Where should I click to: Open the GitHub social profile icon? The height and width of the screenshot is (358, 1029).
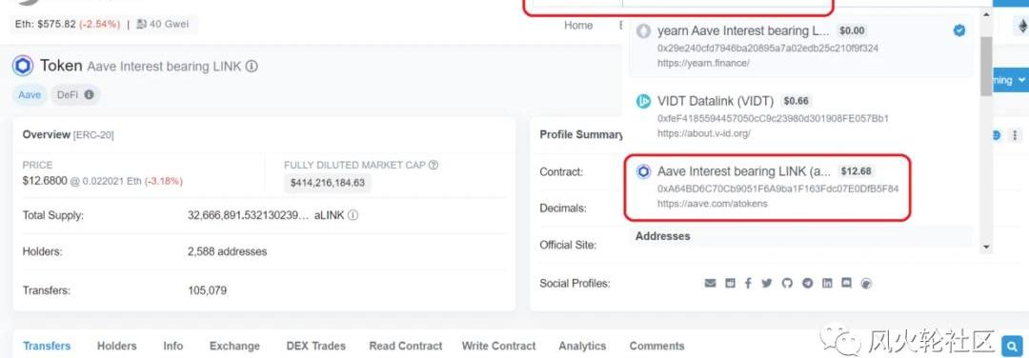coord(787,283)
